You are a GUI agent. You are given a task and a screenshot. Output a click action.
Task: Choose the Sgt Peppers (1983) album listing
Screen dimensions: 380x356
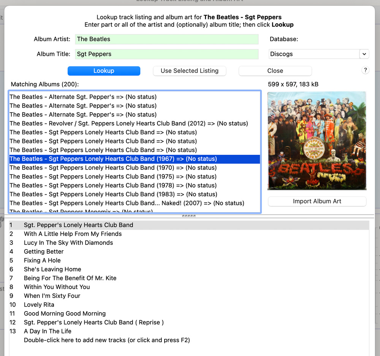point(113,194)
